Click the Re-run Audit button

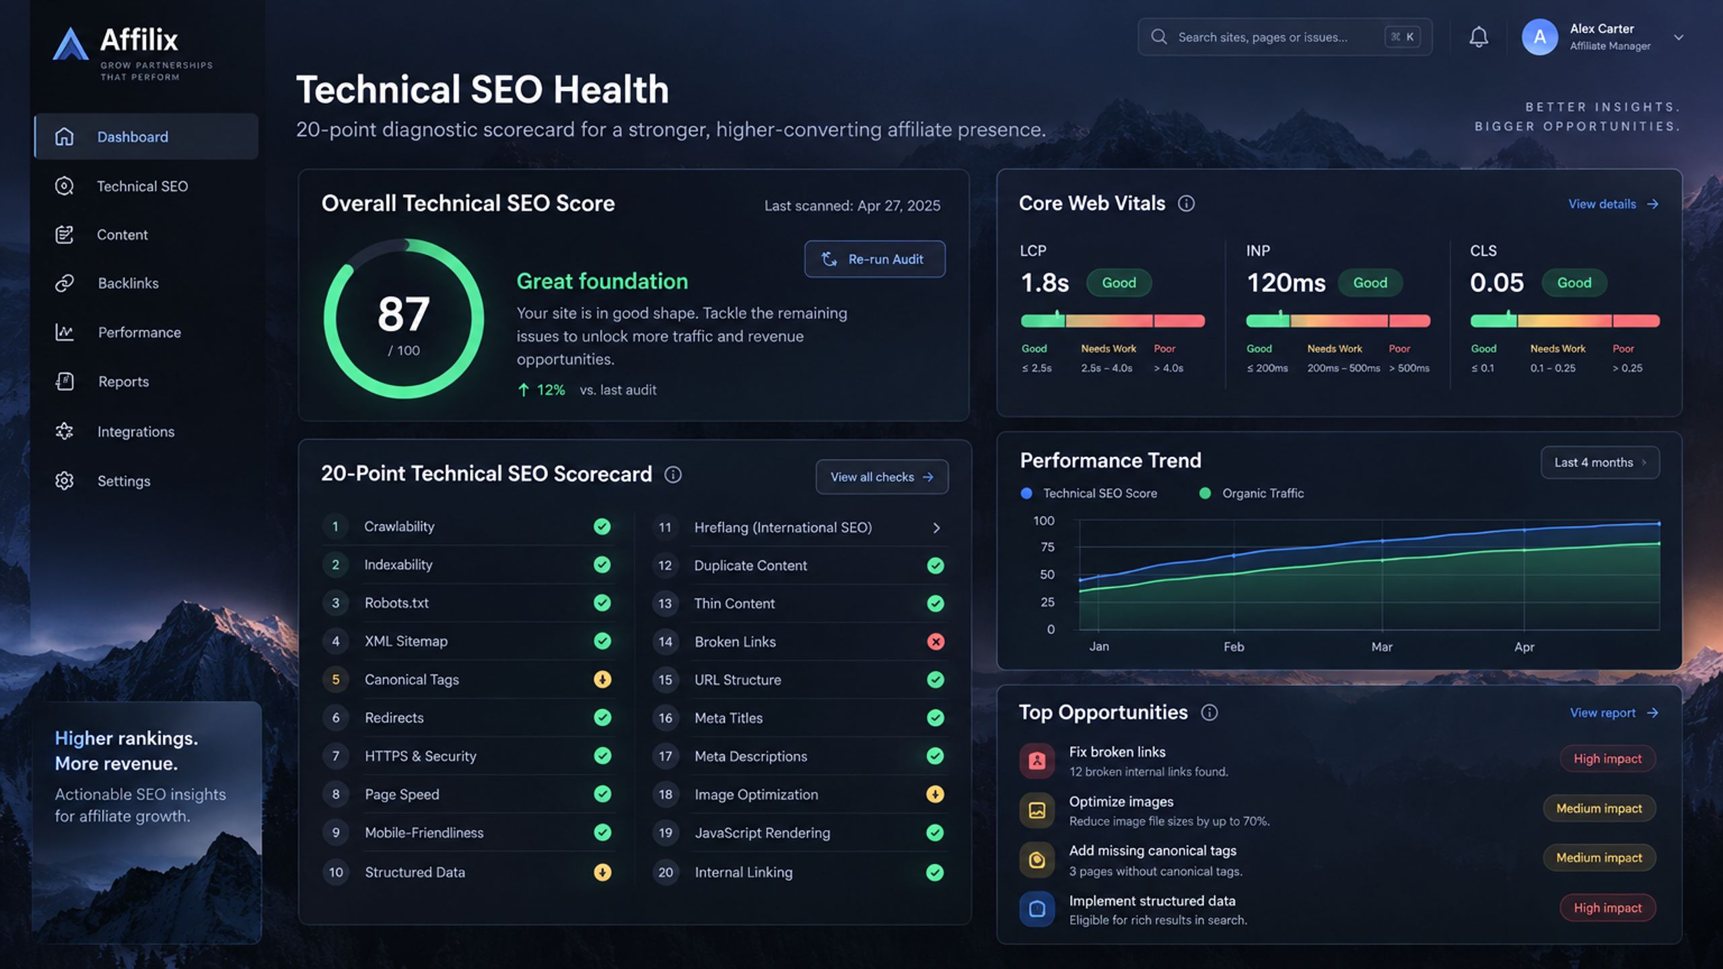874,259
